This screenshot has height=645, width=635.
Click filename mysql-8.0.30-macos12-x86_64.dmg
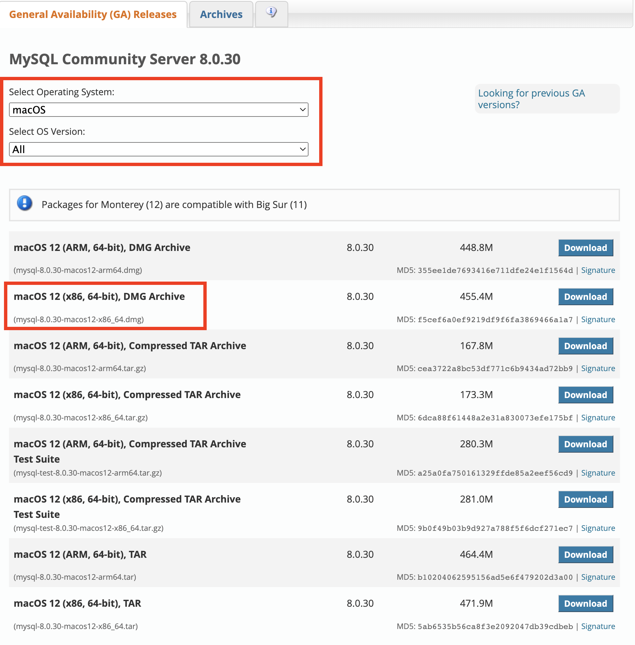79,320
